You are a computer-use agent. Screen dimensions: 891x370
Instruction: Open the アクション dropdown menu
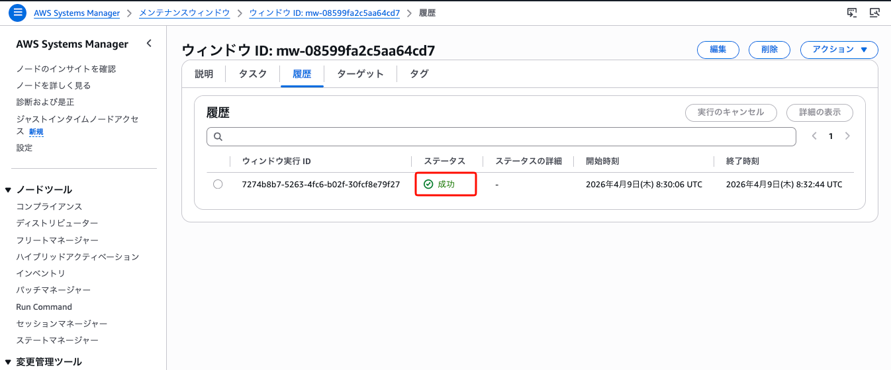(839, 50)
